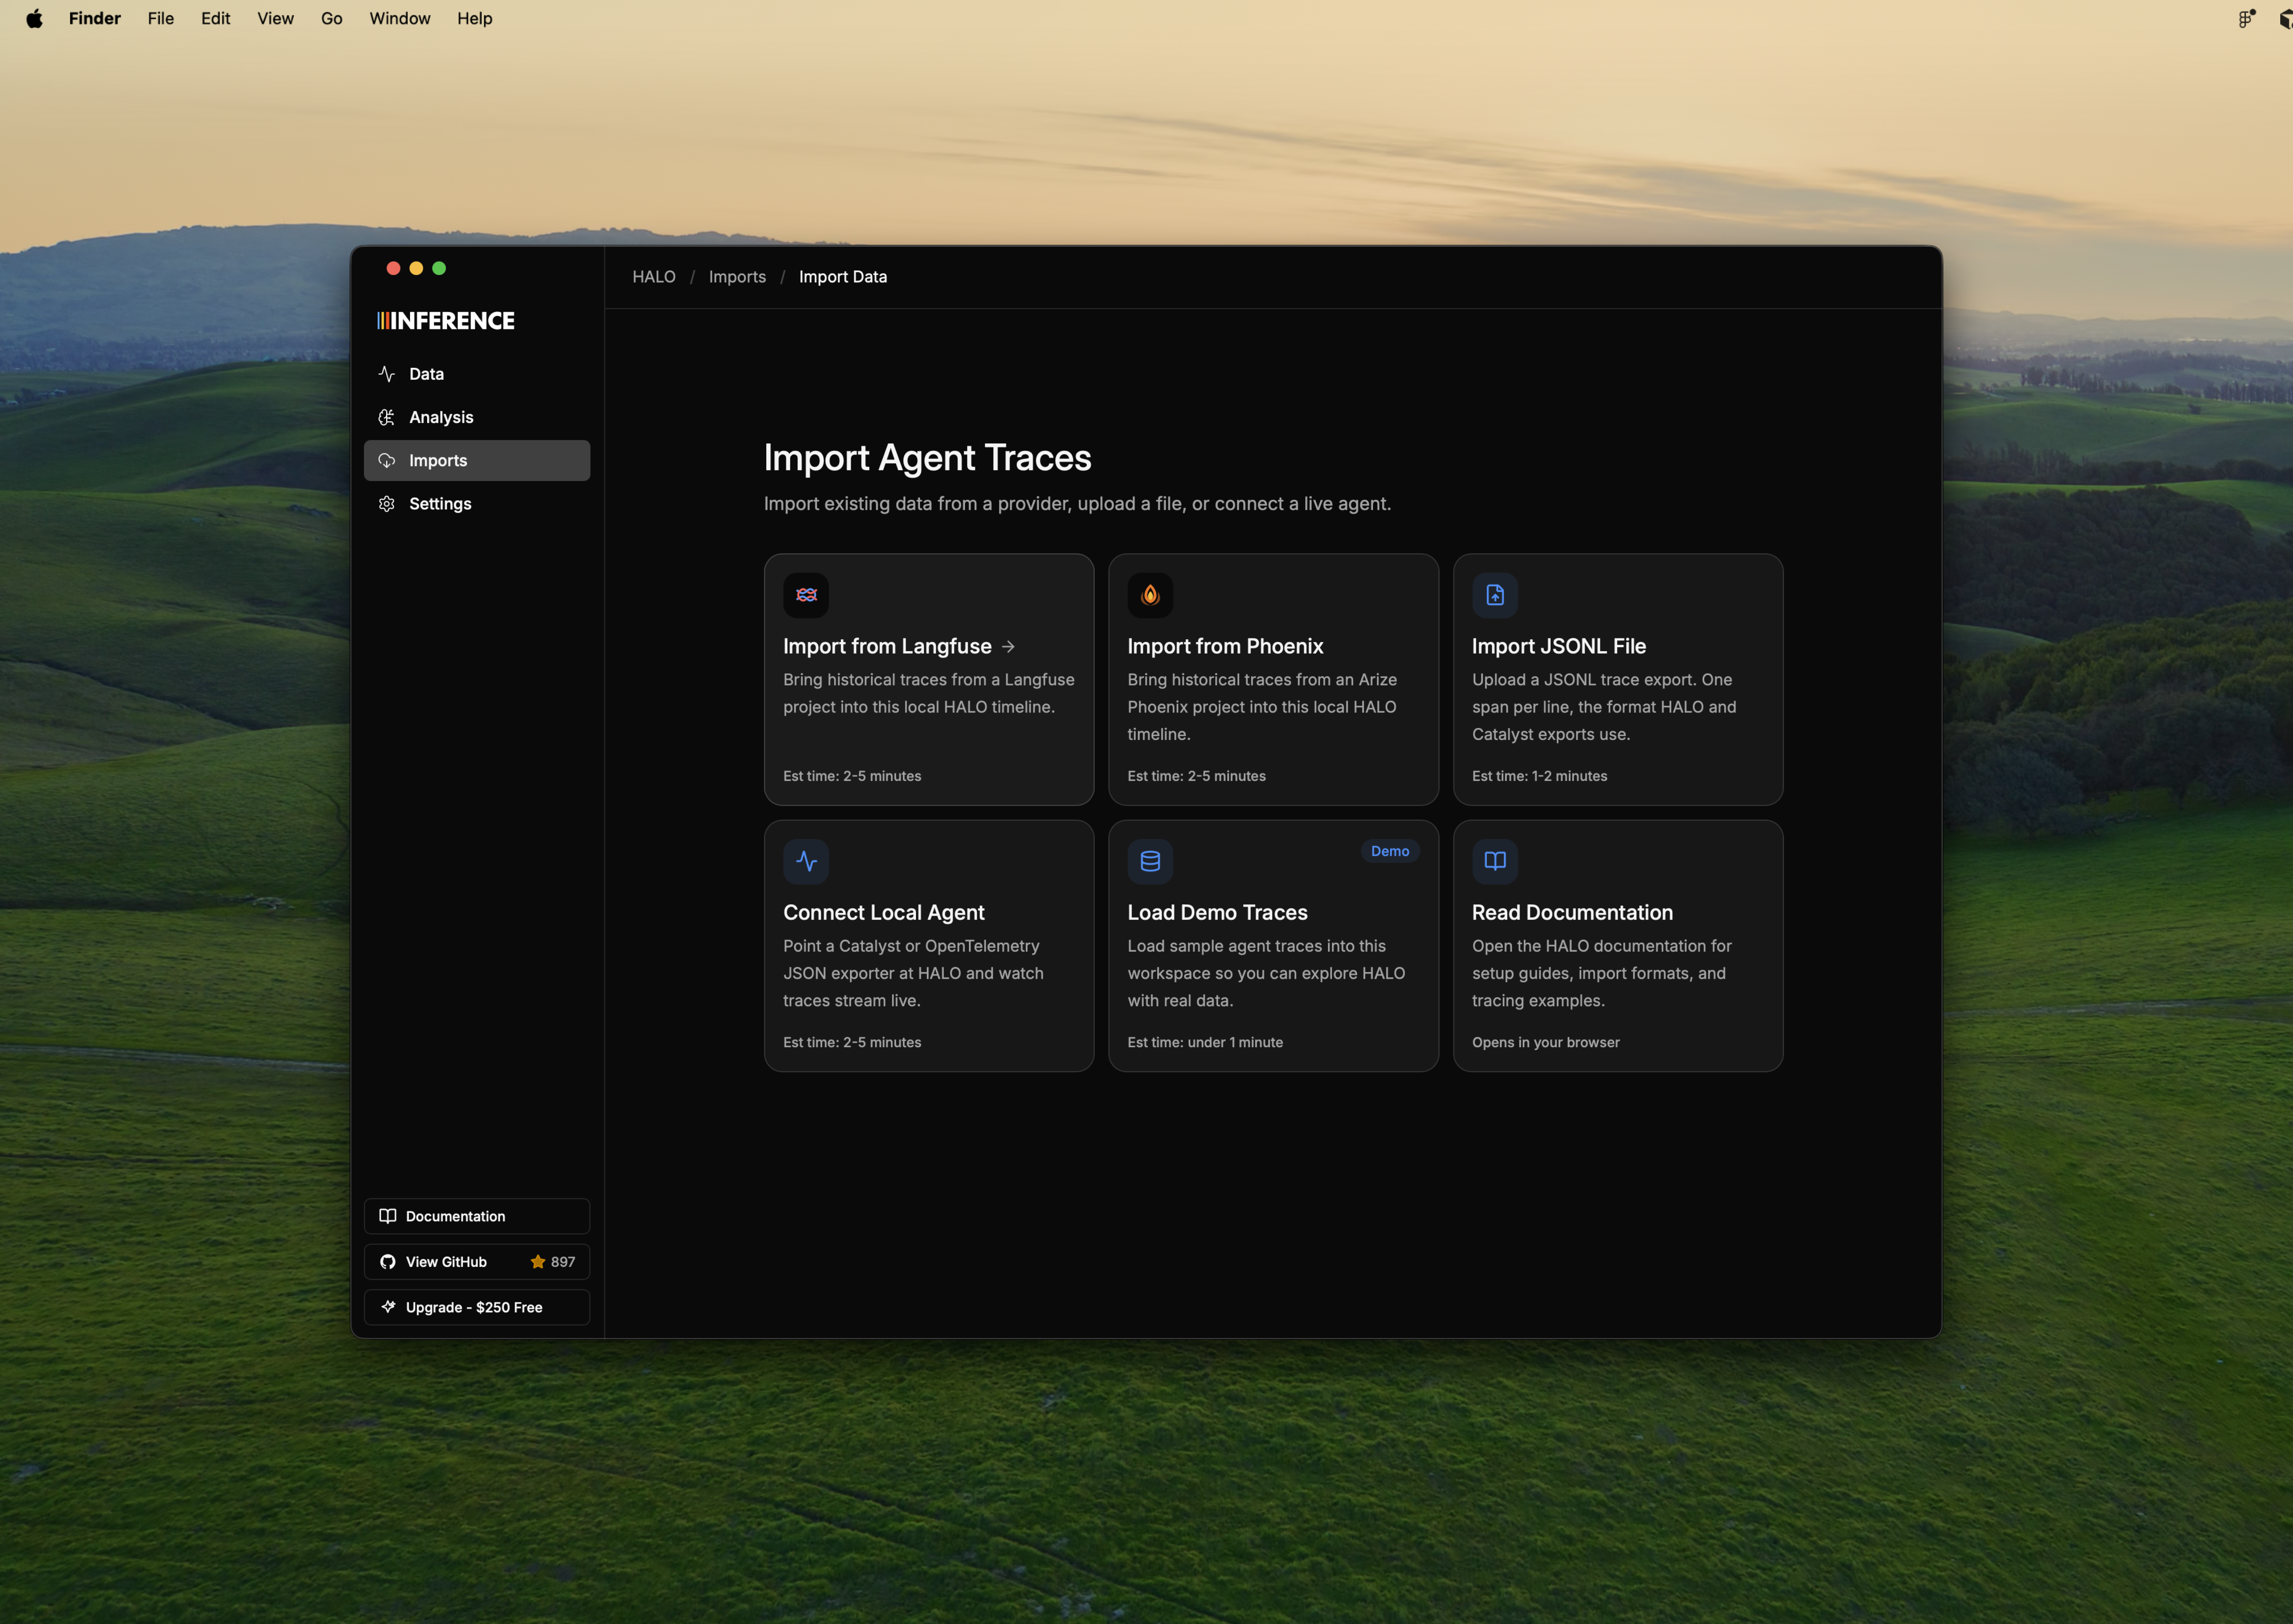Click the JSONL file upload icon
The width and height of the screenshot is (2293, 1624).
pyautogui.click(x=1495, y=595)
